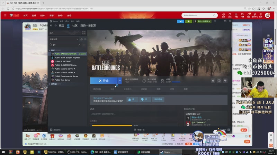Open Steam's blue announcements megaphone button

180,21
